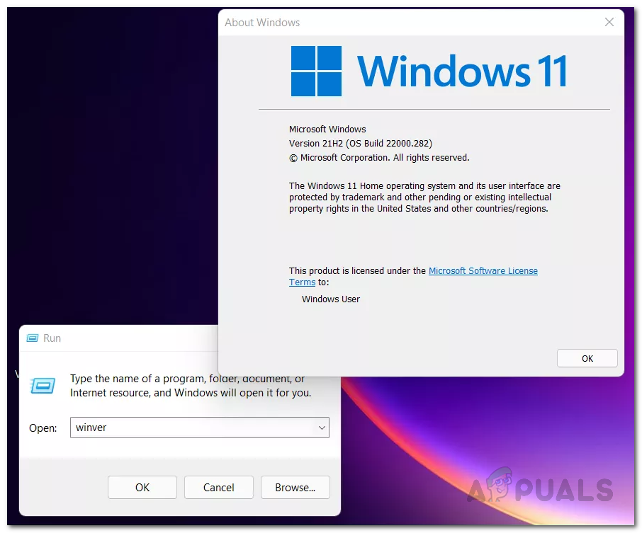Viewport: 642px width, 533px height.
Task: Click the Run dialog description text
Action: click(191, 386)
